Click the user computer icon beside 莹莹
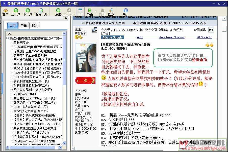This screenshot has width=228, height=152. pos(94,30)
